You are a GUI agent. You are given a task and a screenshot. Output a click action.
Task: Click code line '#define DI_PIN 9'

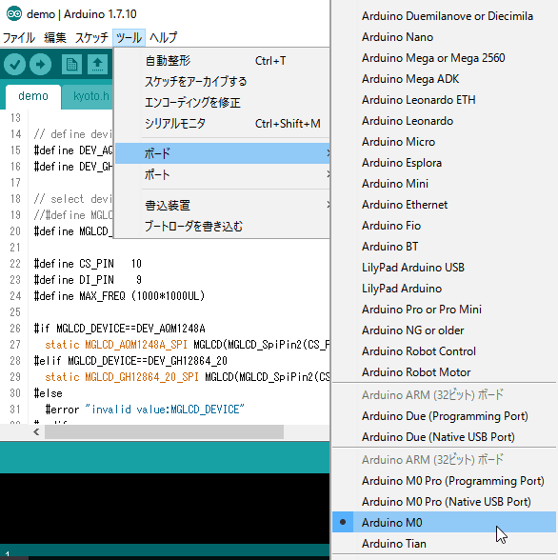[88, 280]
